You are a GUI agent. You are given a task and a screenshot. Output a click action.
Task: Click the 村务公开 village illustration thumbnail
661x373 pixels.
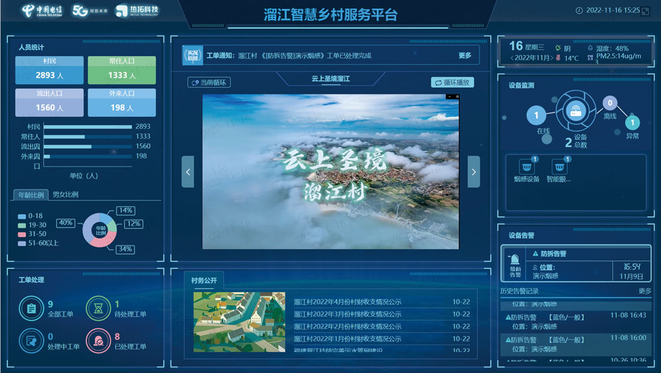tap(239, 322)
